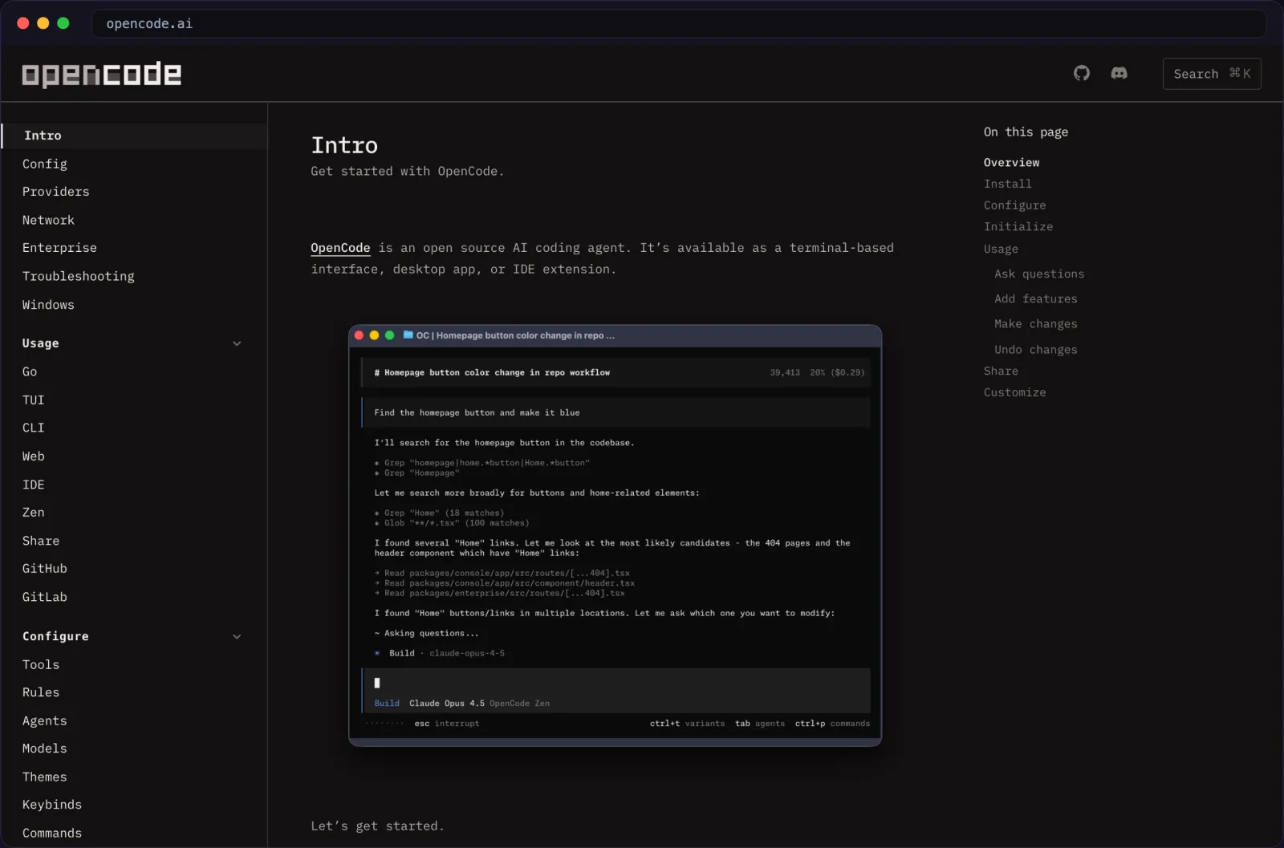
Task: Open the GitLab sidebar page
Action: 45,597
